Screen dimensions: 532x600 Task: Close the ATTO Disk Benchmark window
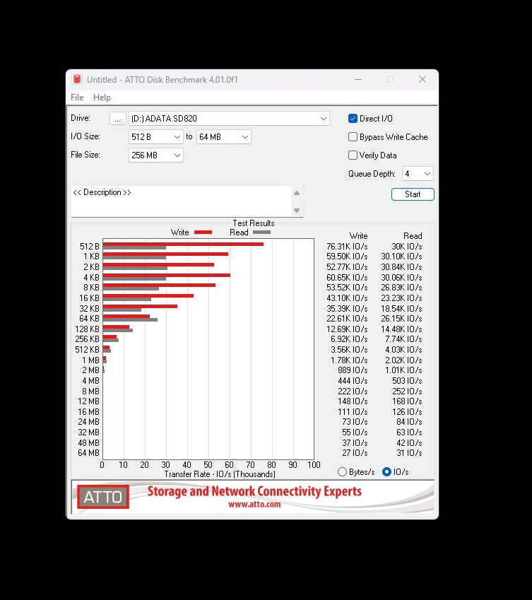coord(422,80)
